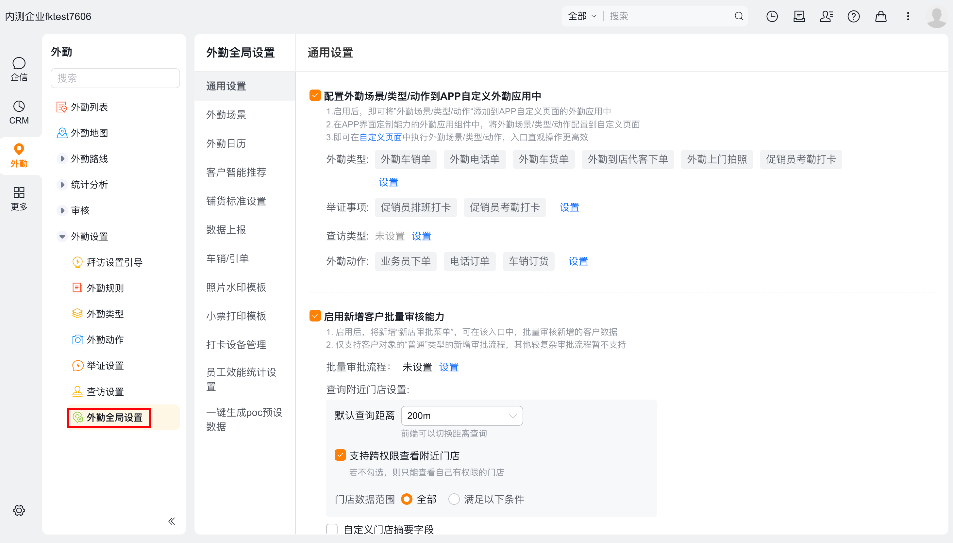
Task: Click the user avatar at top right
Action: click(936, 17)
